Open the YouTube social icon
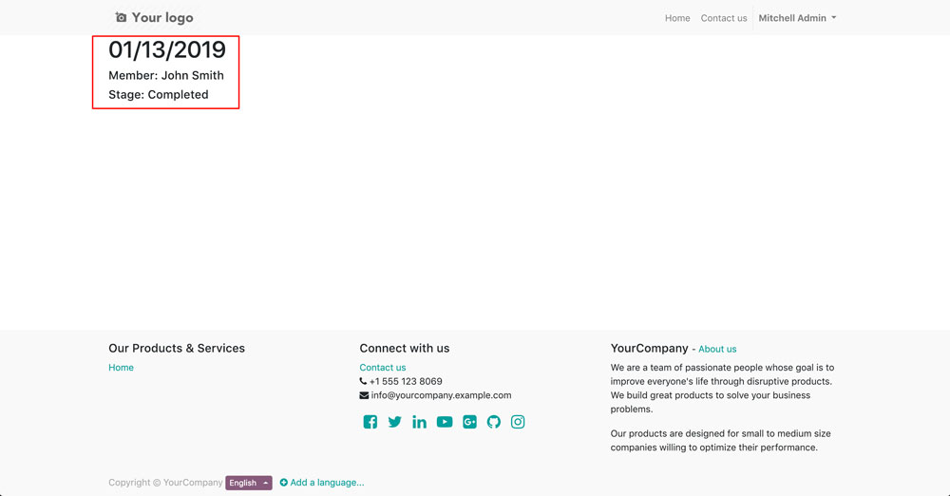 point(445,422)
